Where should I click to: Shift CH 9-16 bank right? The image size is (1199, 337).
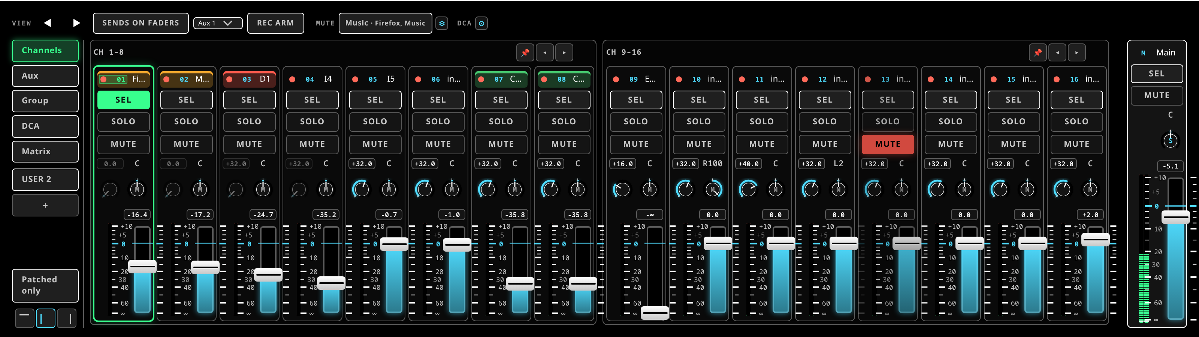pyautogui.click(x=1076, y=52)
